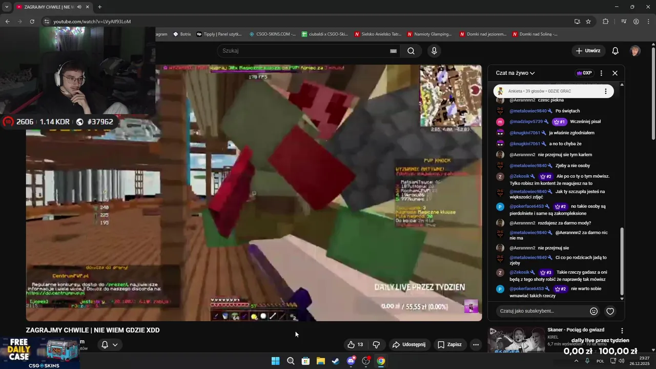Click the POL language indicator
The image size is (656, 369).
click(600, 361)
